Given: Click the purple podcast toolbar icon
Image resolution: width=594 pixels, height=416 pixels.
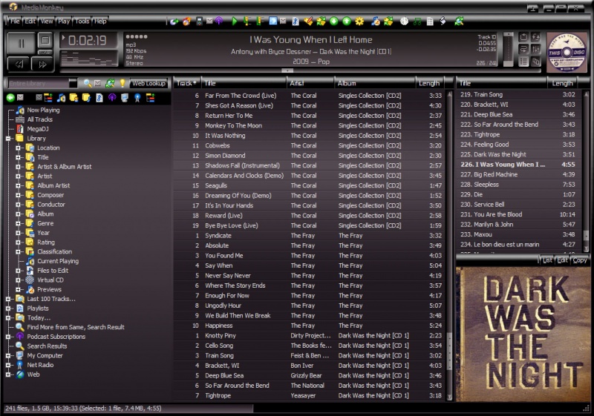Looking at the screenshot, I should tap(219, 22).
